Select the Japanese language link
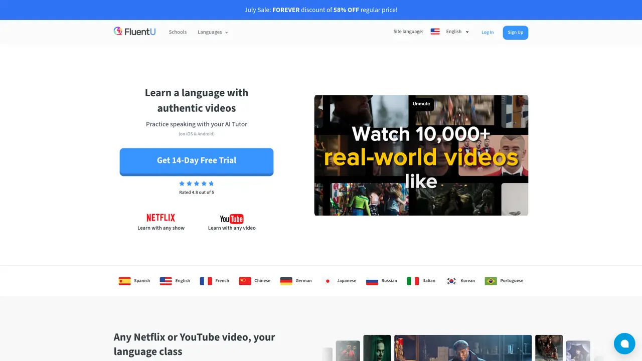The width and height of the screenshot is (642, 361). [347, 281]
